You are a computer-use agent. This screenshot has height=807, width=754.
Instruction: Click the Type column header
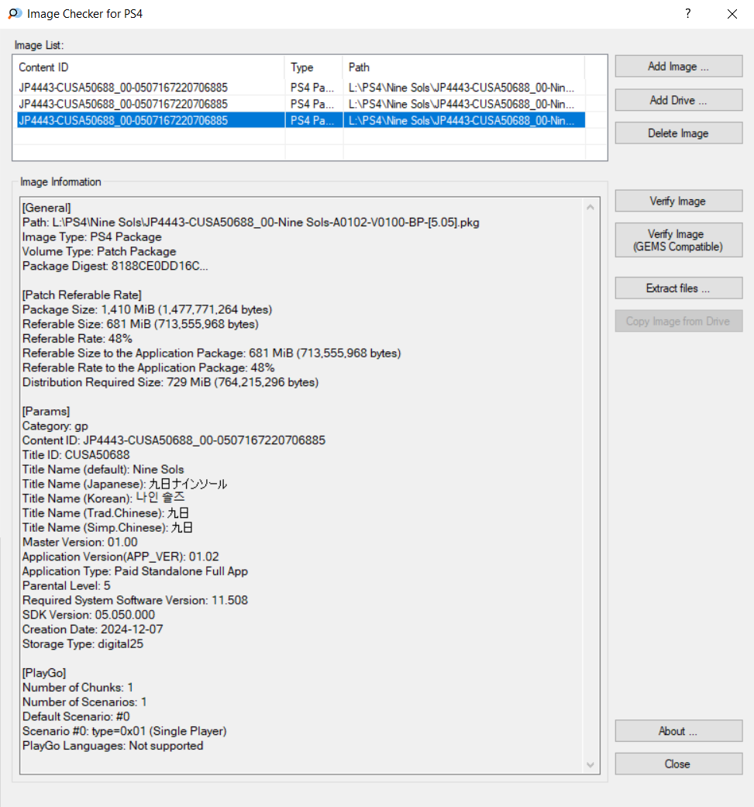(313, 67)
